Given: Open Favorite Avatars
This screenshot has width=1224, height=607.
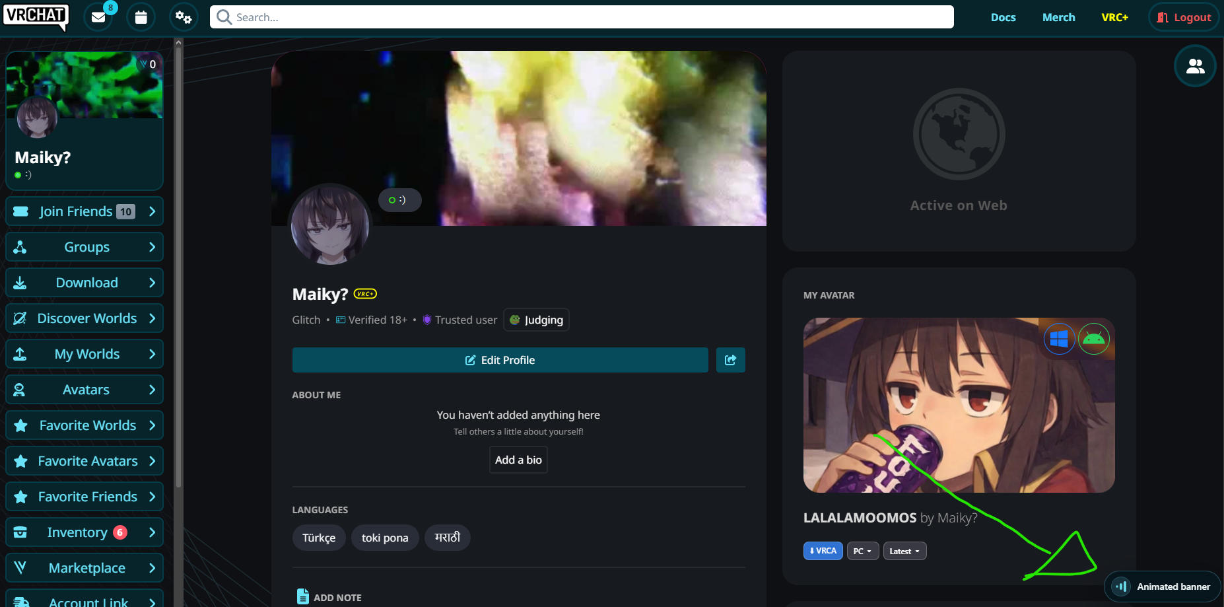Looking at the screenshot, I should pyautogui.click(x=85, y=461).
